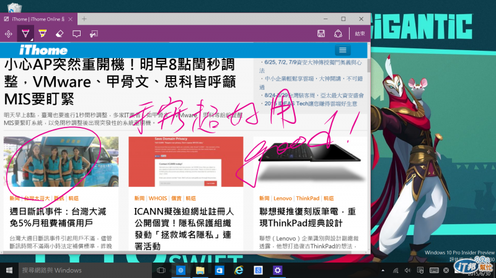Click the ThinkPad tag

click(x=308, y=198)
